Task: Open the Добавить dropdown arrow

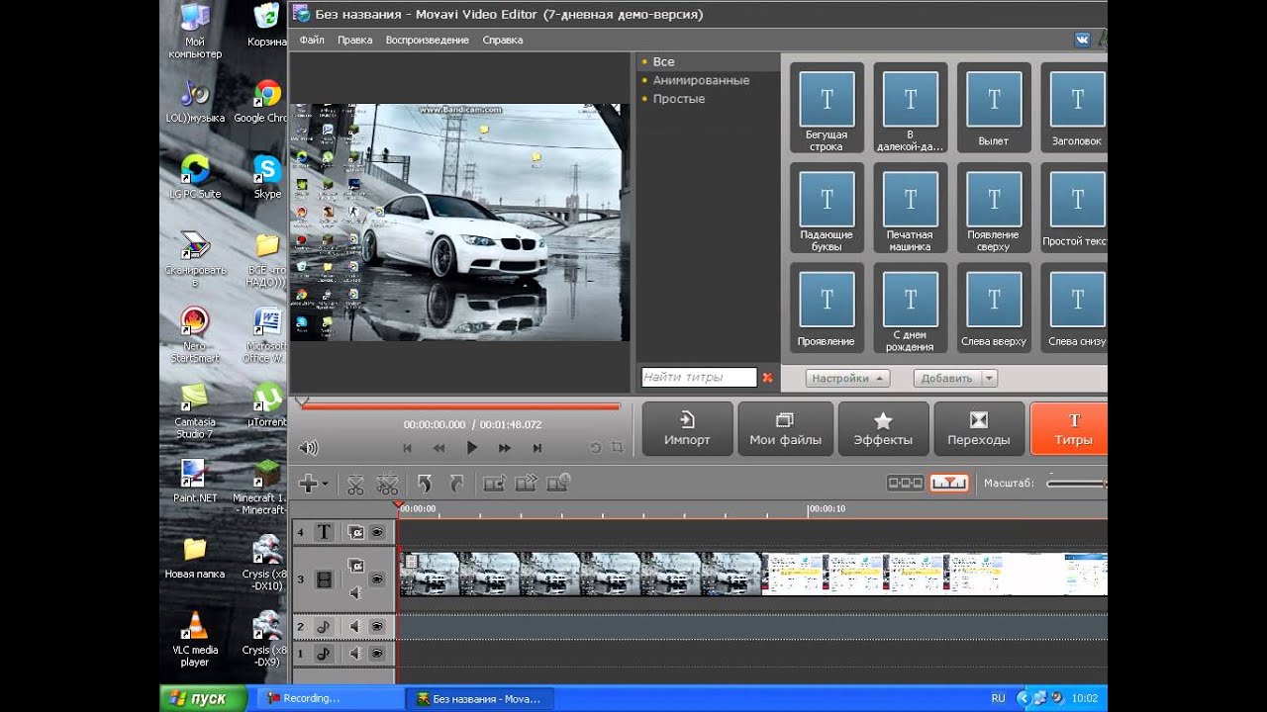Action: [x=990, y=378]
